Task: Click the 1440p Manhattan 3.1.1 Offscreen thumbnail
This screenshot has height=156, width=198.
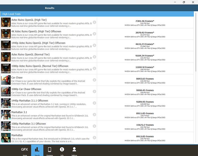Action: coord(6,103)
